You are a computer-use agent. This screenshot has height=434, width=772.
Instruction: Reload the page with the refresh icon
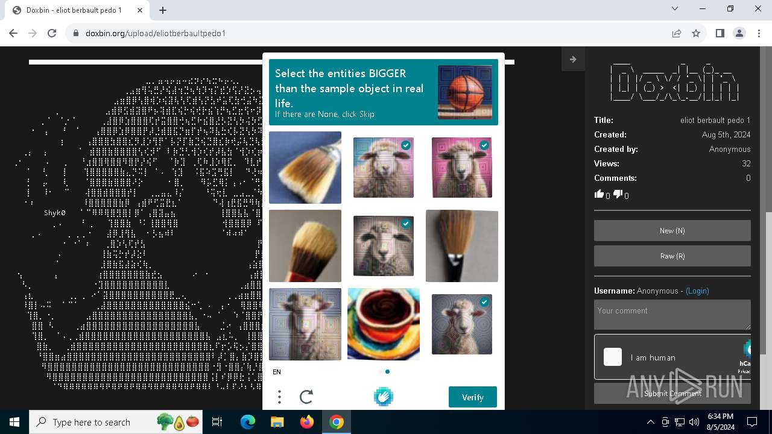pyautogui.click(x=52, y=33)
